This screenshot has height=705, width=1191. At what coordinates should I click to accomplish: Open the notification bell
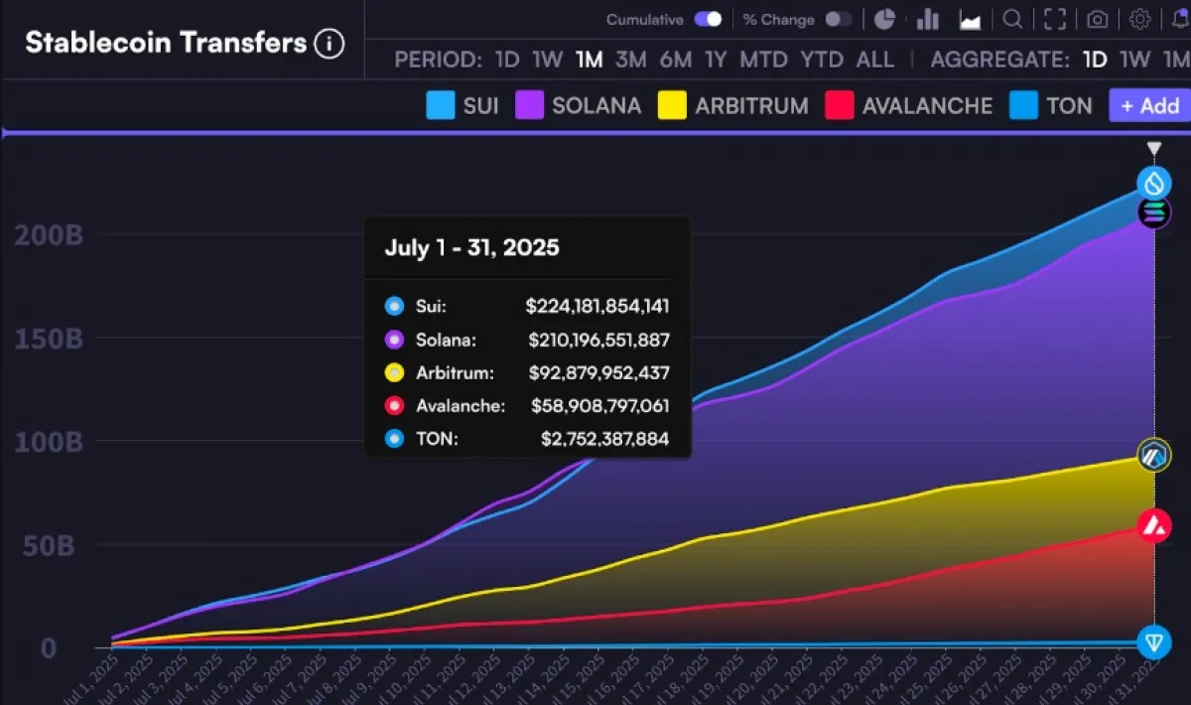1180,19
